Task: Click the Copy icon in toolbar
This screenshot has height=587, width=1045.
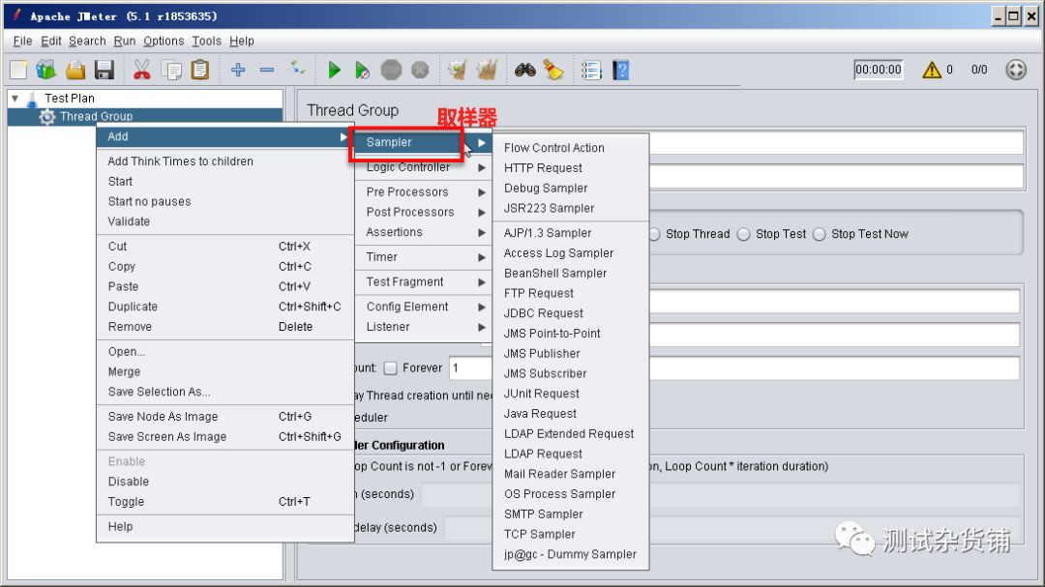Action: point(171,70)
